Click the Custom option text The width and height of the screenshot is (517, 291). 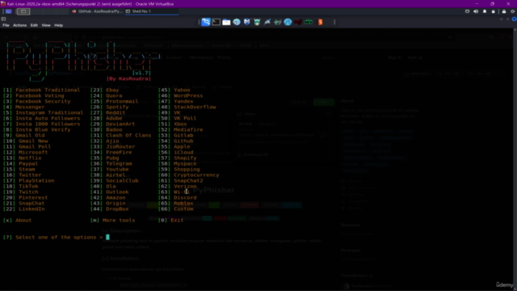pyautogui.click(x=183, y=209)
